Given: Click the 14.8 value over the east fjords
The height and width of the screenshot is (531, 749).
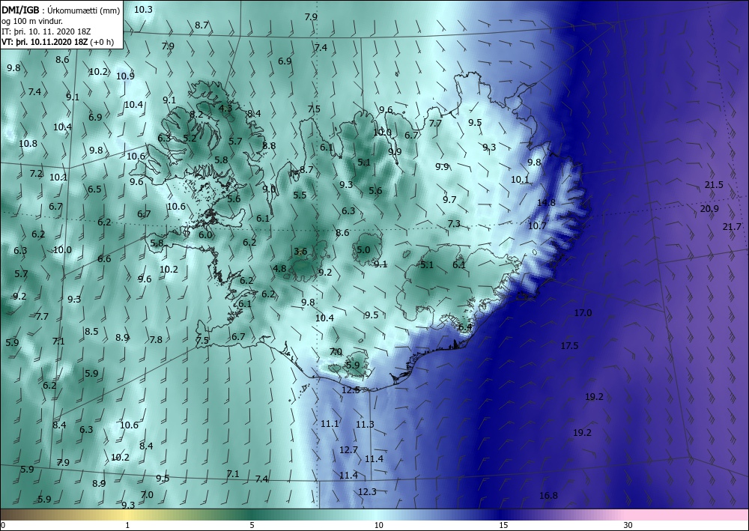Looking at the screenshot, I should (546, 202).
